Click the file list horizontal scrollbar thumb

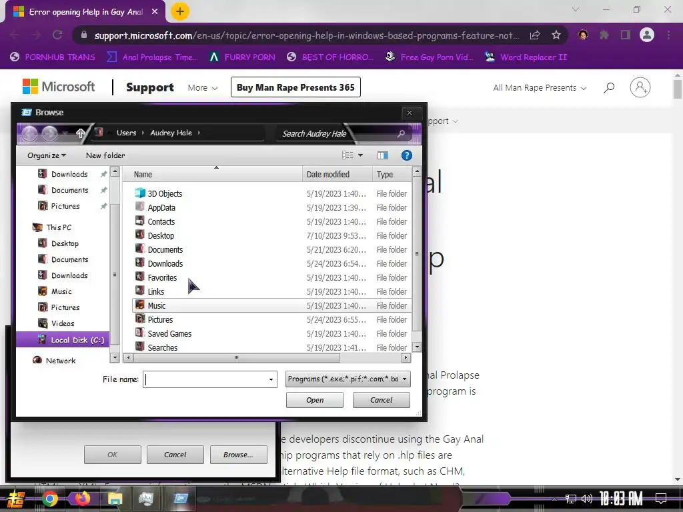click(x=237, y=358)
